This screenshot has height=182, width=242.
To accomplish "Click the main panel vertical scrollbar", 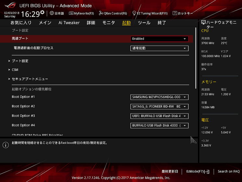I will pyautogui.click(x=196, y=58).
